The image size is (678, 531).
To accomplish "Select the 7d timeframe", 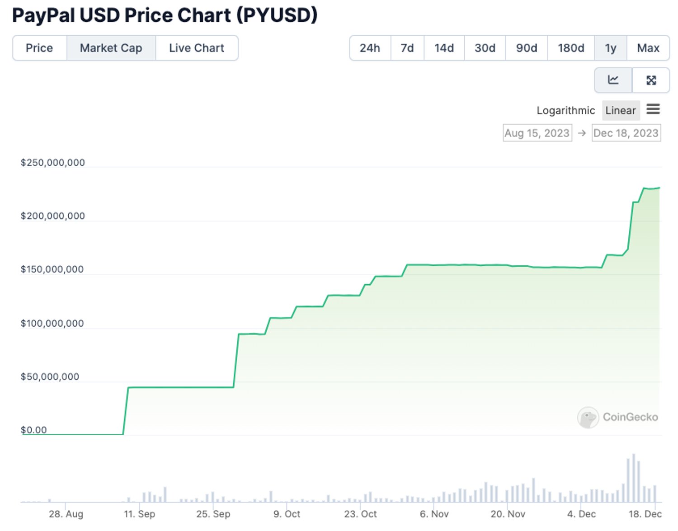I will coord(406,48).
